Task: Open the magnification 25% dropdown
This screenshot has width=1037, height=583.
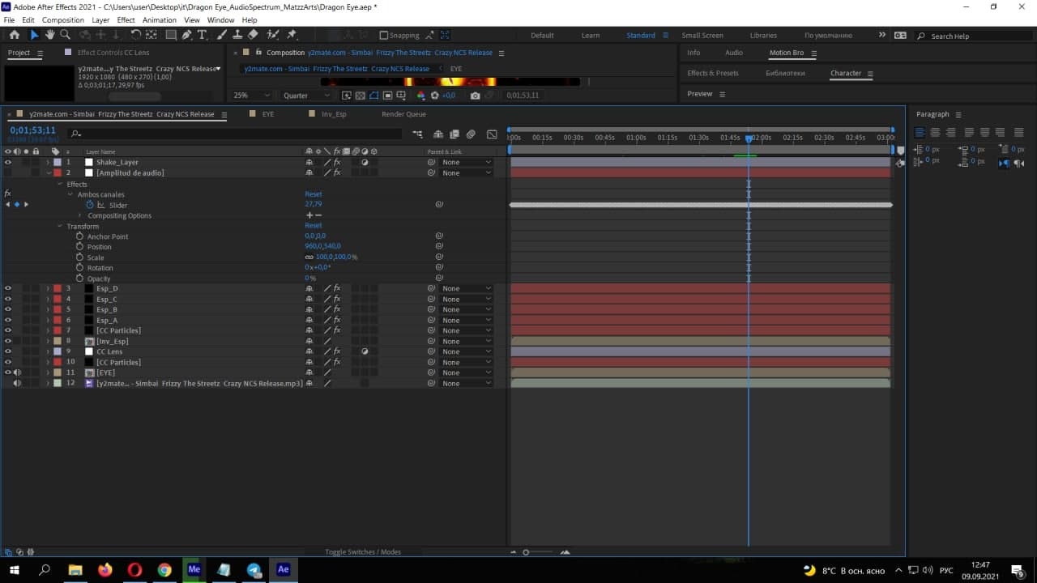Action: [x=252, y=96]
